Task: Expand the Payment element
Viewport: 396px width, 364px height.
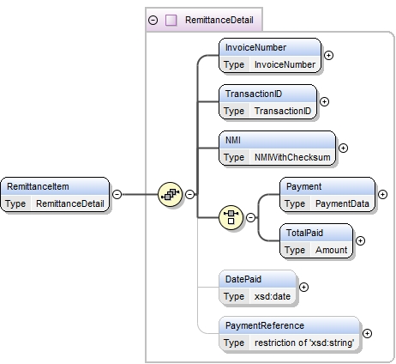Action: click(x=382, y=194)
